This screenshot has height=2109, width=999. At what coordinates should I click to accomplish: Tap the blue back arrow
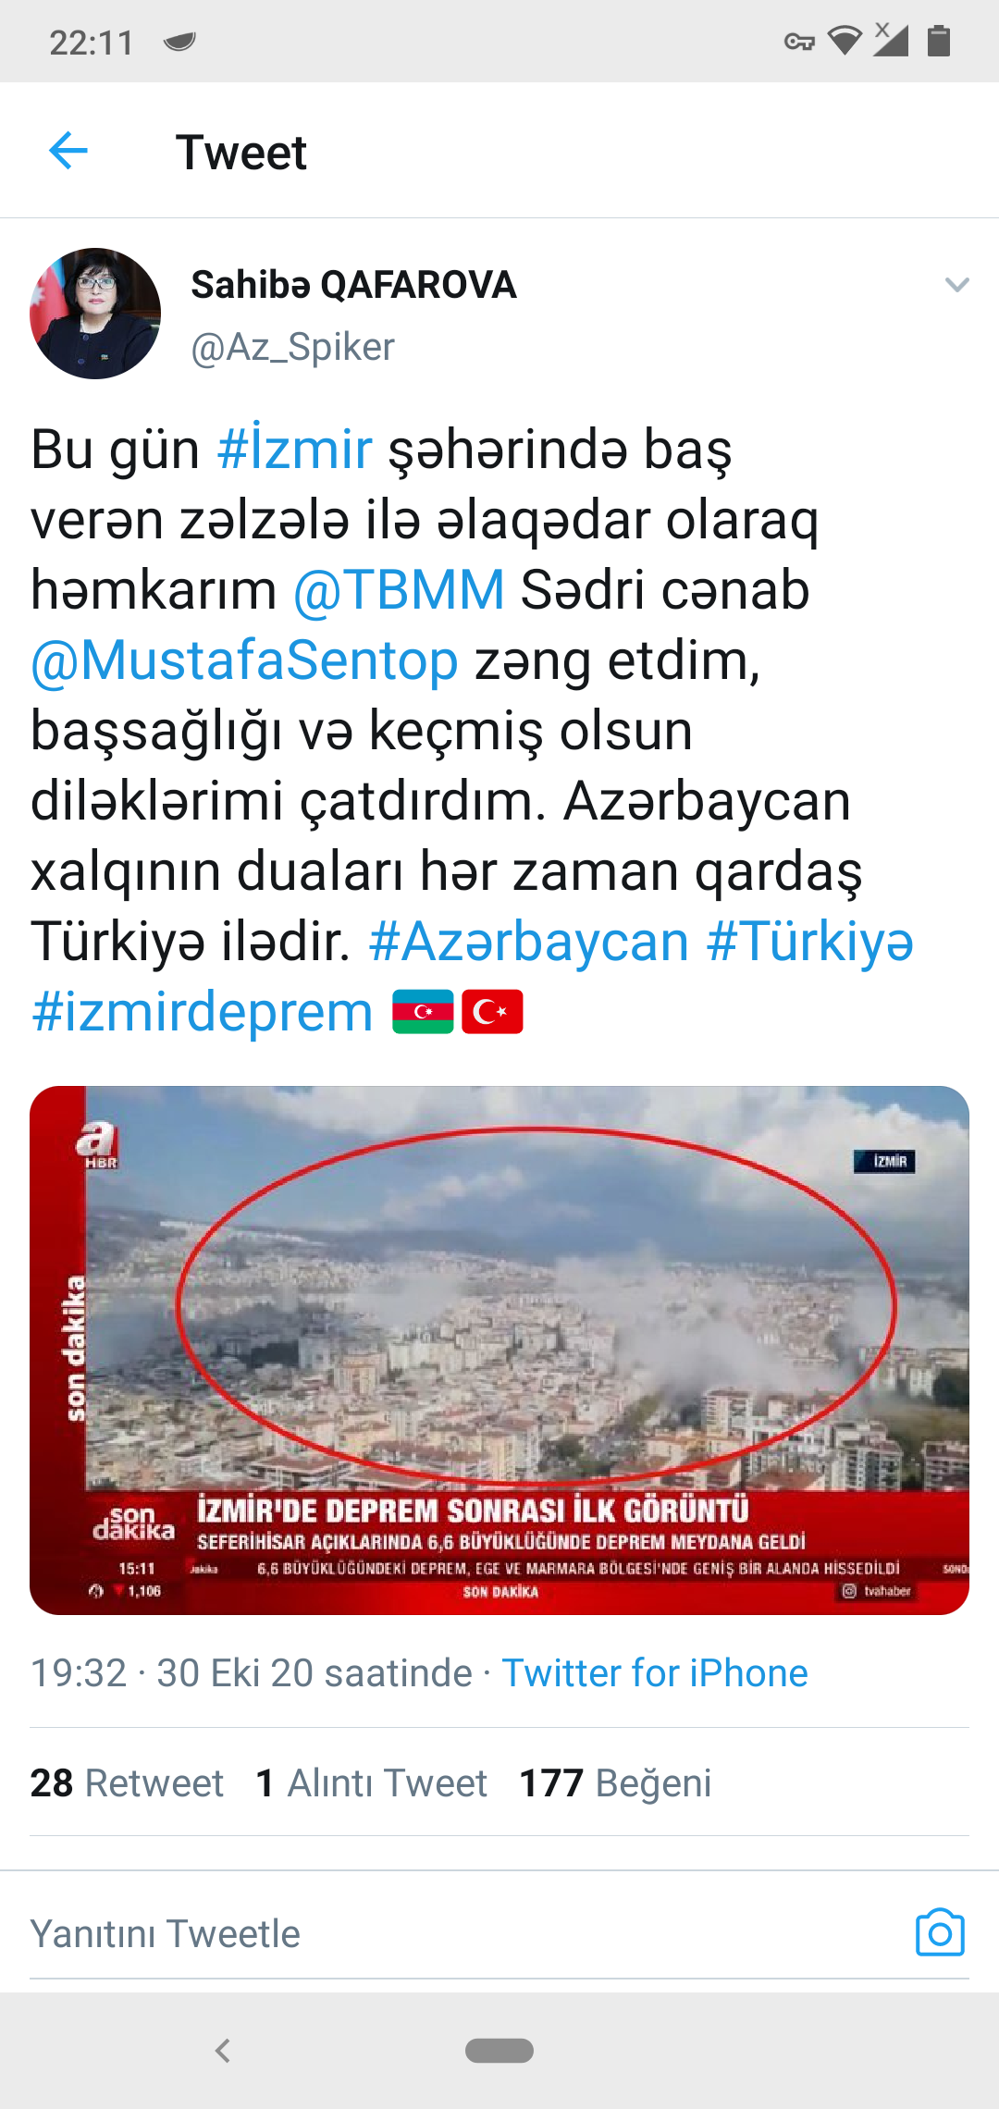(68, 151)
